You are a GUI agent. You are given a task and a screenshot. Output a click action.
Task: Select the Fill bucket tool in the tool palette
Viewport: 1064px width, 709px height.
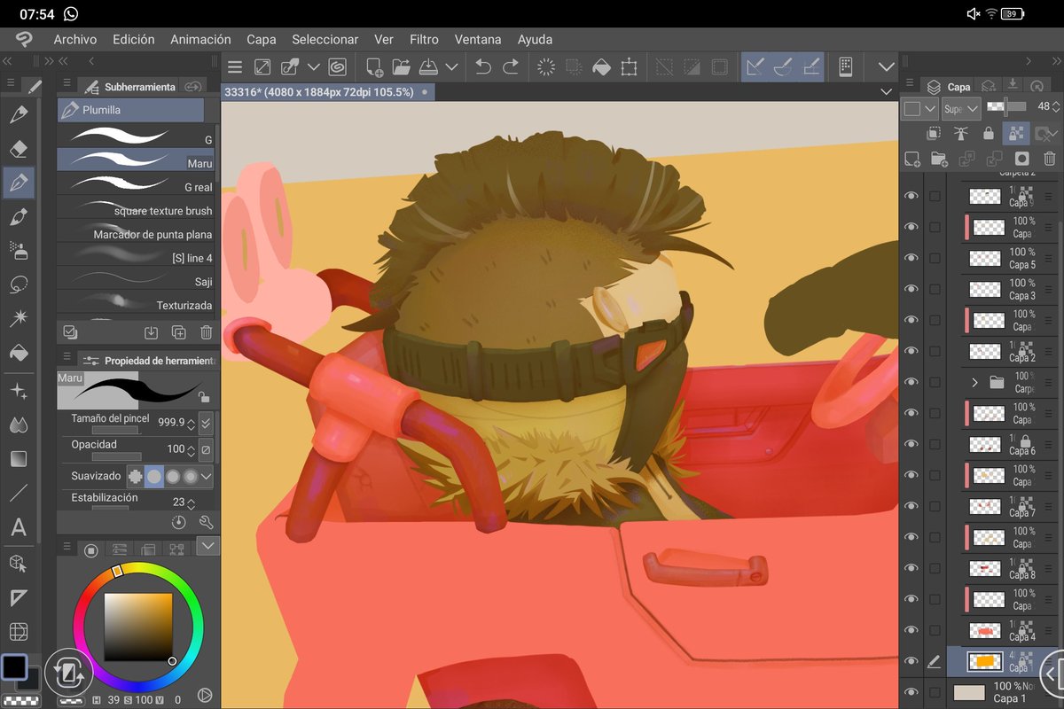pos(19,353)
